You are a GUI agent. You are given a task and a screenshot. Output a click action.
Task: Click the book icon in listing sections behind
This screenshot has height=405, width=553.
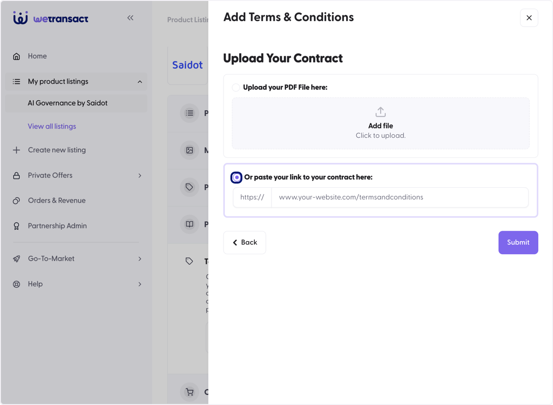click(x=189, y=224)
